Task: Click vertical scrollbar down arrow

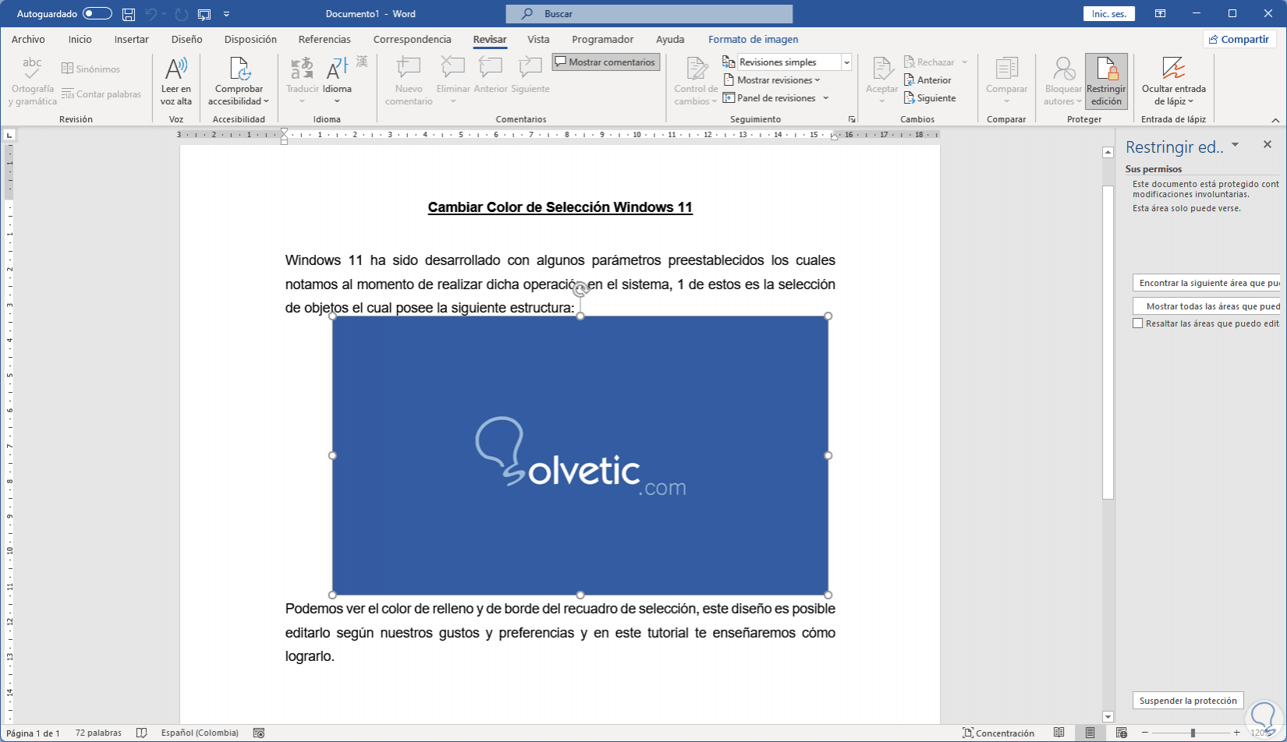Action: [x=1108, y=716]
